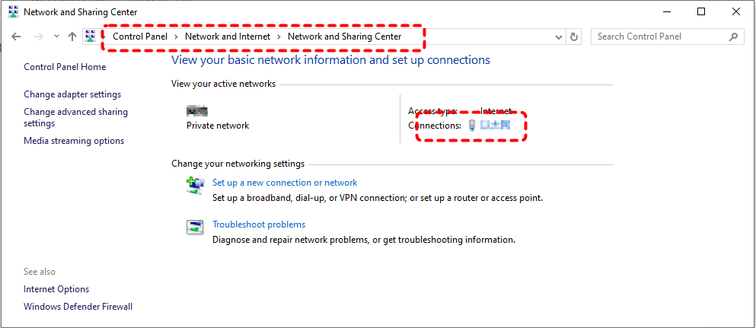The image size is (756, 328).
Task: Open Windows Defender Firewall link
Action: tap(78, 307)
